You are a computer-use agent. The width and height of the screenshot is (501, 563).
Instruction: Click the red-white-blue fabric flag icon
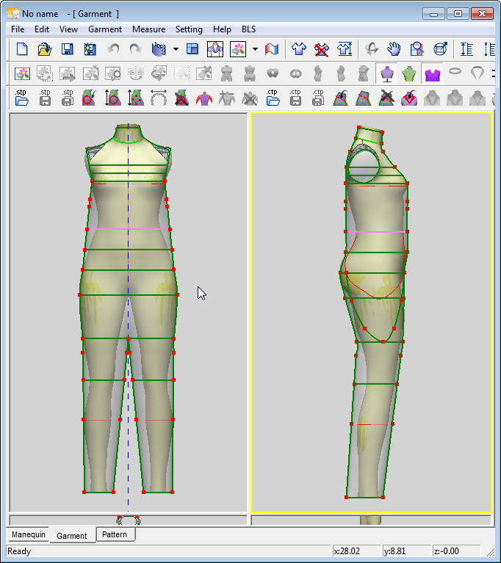pyautogui.click(x=272, y=49)
